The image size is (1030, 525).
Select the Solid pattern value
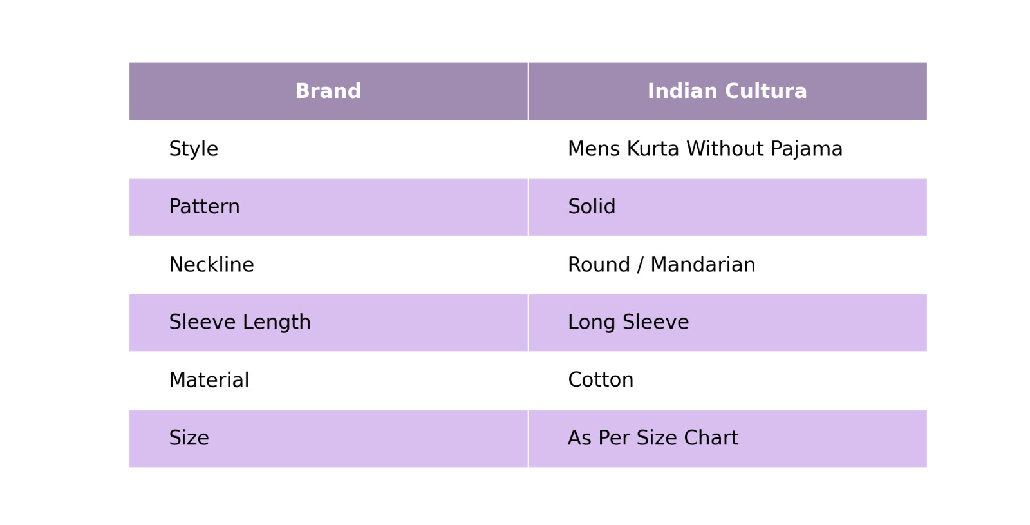pos(592,207)
